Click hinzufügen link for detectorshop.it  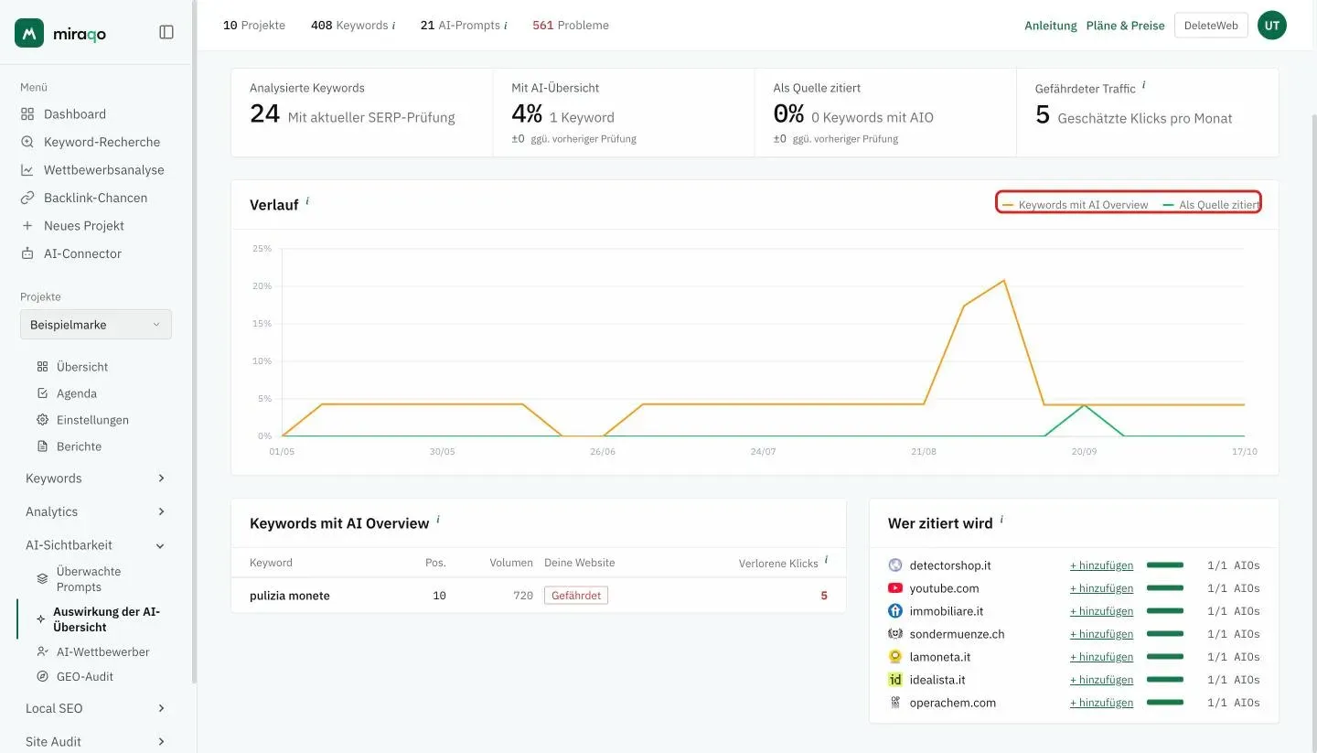pyautogui.click(x=1102, y=565)
